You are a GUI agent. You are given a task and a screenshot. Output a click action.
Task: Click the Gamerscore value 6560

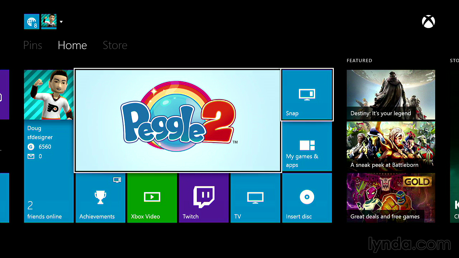tap(45, 147)
